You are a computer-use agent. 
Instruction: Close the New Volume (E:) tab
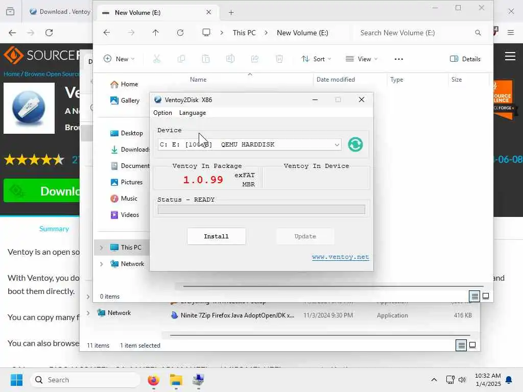209,12
